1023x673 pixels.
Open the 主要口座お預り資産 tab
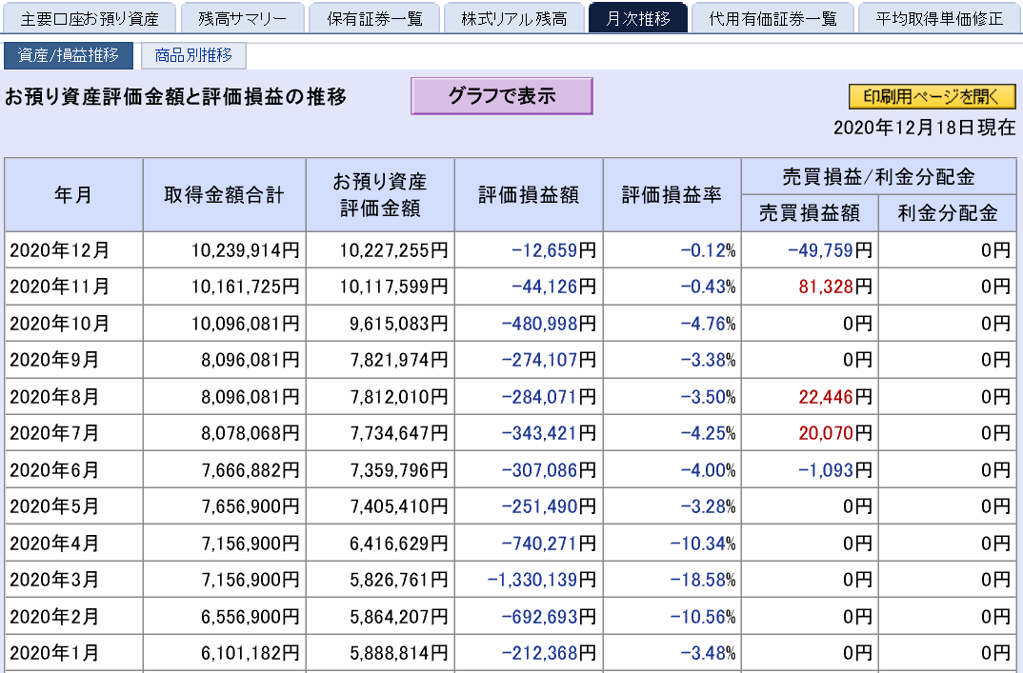90,18
